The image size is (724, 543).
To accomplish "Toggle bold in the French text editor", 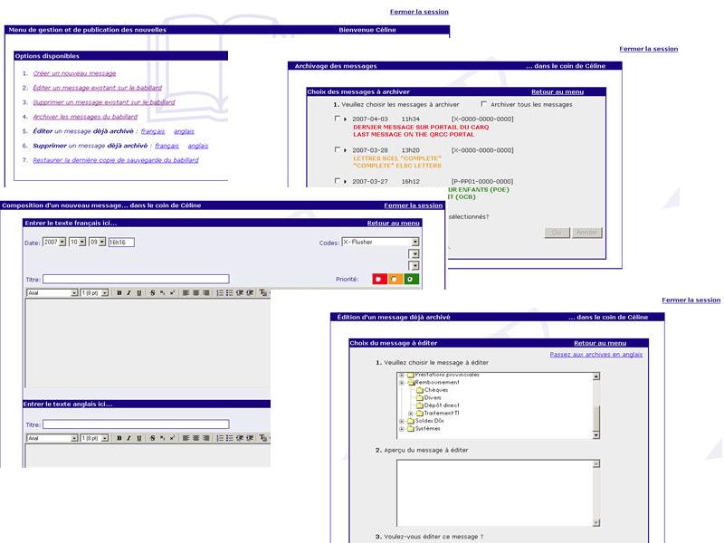I will click(x=119, y=293).
